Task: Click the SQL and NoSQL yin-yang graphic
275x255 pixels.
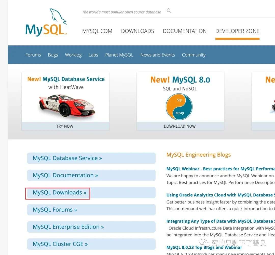Action: (179, 107)
